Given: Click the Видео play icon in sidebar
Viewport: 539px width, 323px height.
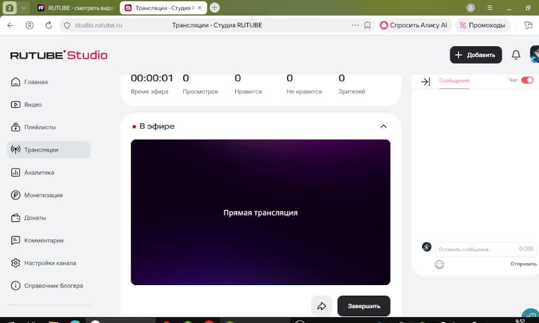Looking at the screenshot, I should 15,105.
